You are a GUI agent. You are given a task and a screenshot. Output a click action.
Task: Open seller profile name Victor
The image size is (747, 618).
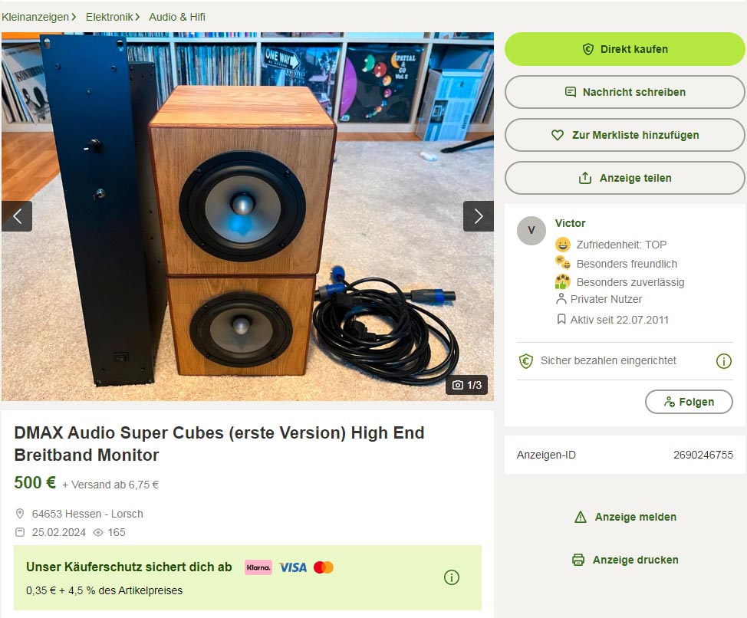pyautogui.click(x=570, y=223)
